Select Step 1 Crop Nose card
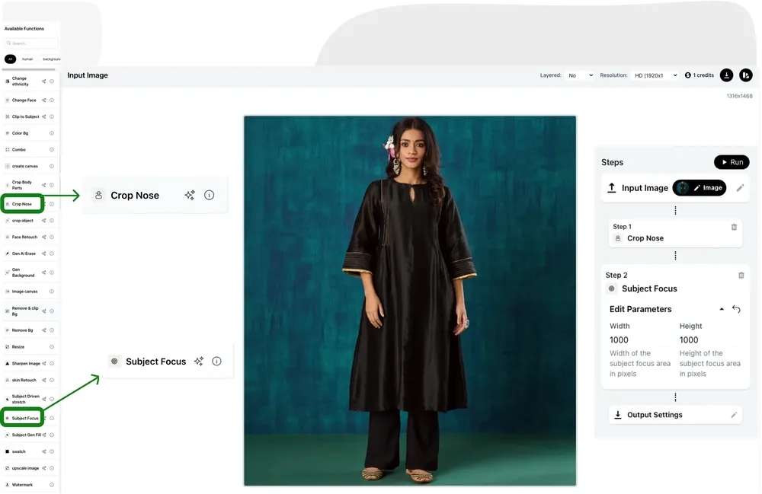 (675, 234)
